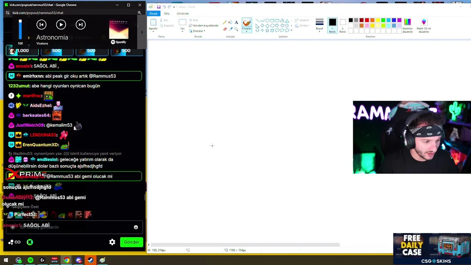Select the right arrow shape
The width and height of the screenshot is (471, 265).
point(277,25)
